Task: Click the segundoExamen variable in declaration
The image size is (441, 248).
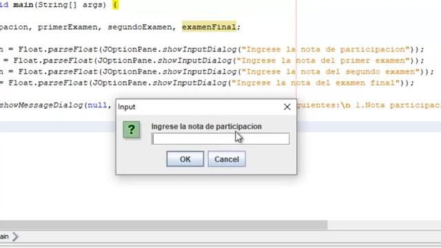Action: (140, 27)
